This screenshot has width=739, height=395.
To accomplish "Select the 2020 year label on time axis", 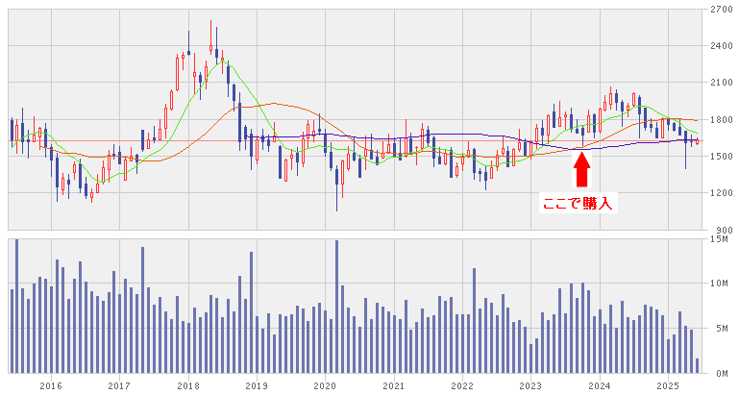I will pos(325,385).
